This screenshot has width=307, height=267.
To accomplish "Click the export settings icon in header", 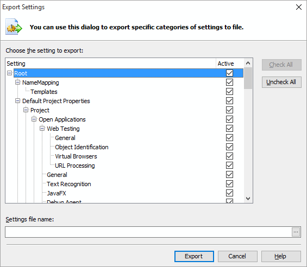I will click(14, 27).
